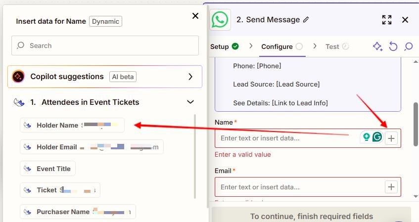This screenshot has width=419, height=222.
Task: Click the undo arrow icon
Action: pyautogui.click(x=393, y=46)
